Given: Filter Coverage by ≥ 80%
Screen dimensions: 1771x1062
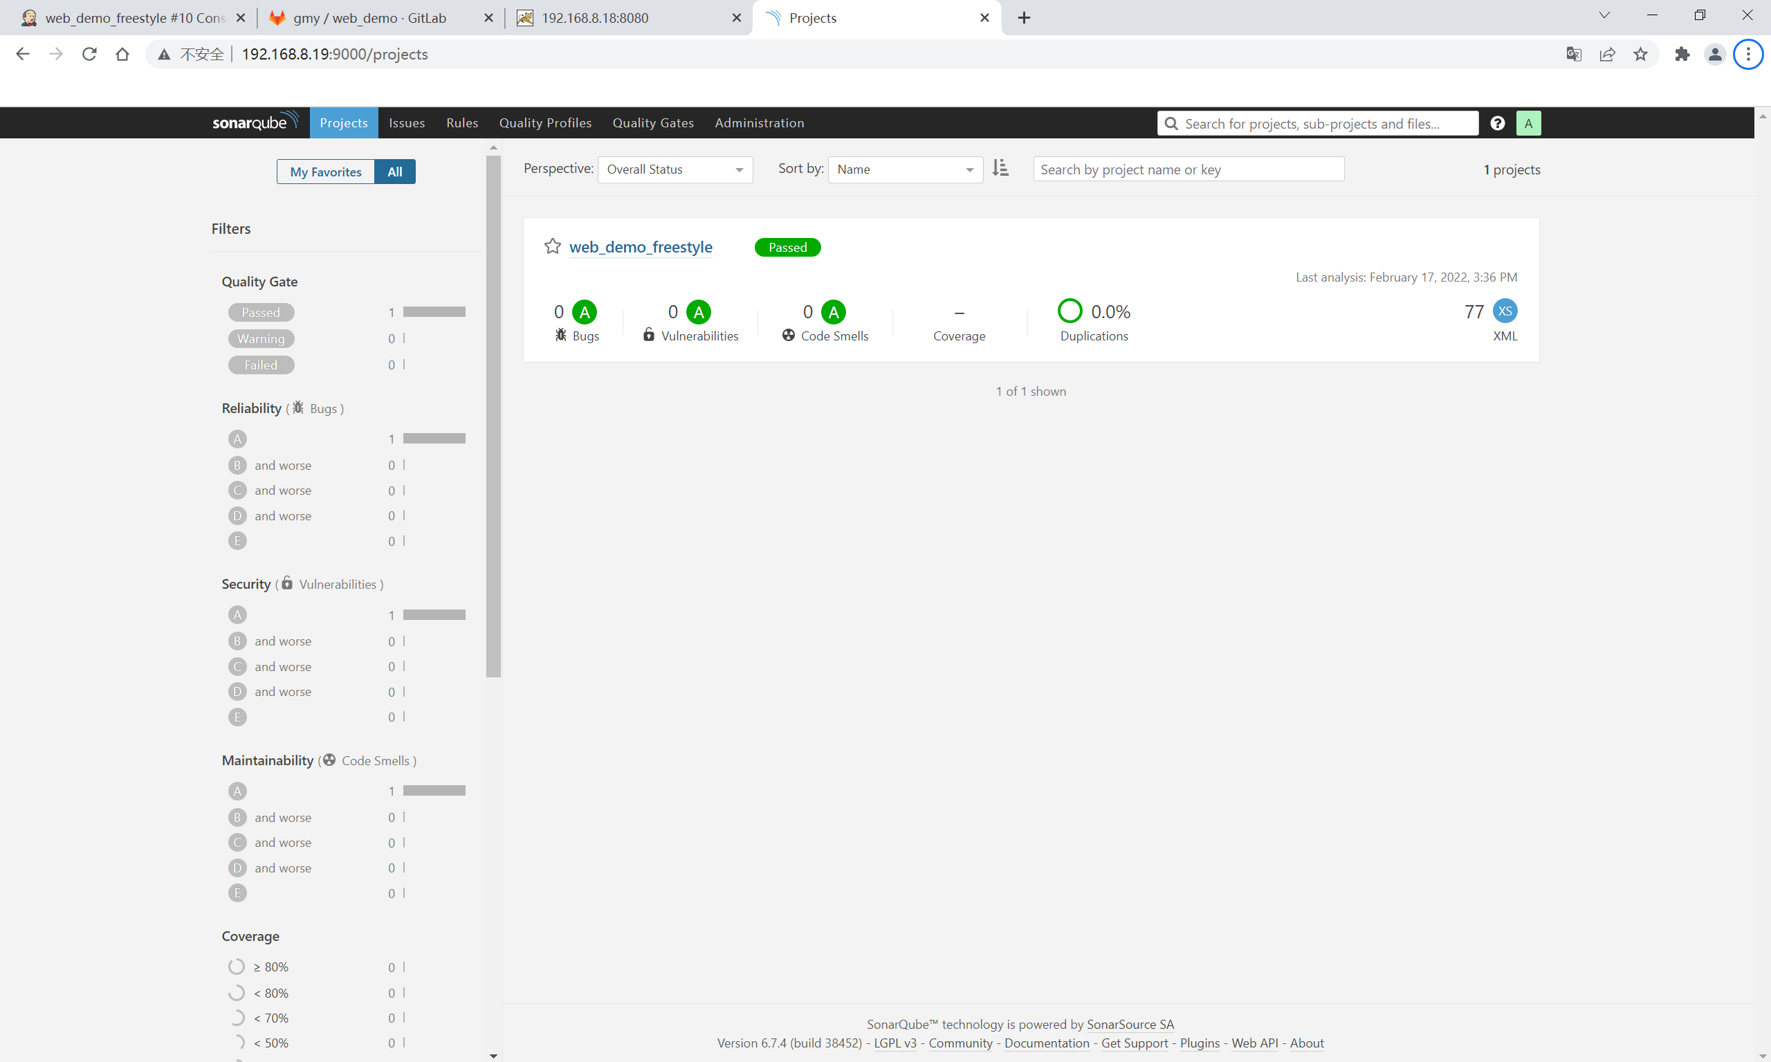Looking at the screenshot, I should click(258, 967).
